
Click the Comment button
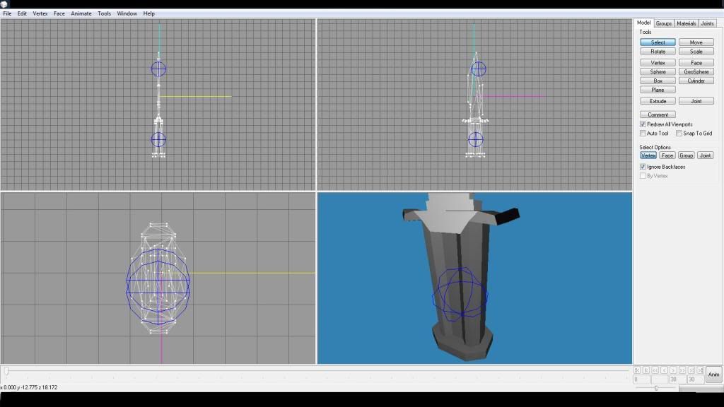click(658, 114)
